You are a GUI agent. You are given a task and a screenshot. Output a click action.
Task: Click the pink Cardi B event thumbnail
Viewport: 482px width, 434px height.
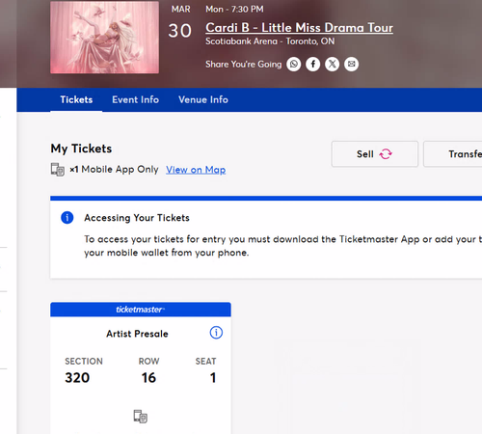click(x=104, y=38)
